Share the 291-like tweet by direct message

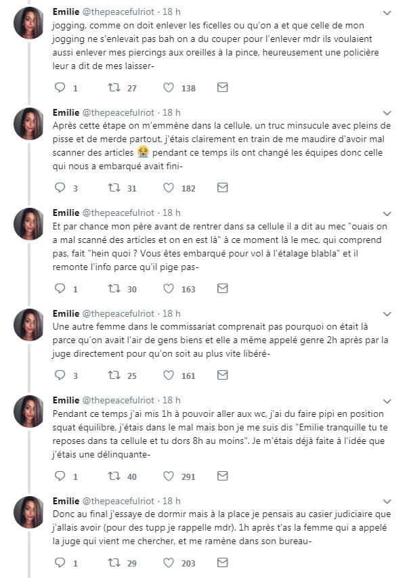tap(221, 476)
